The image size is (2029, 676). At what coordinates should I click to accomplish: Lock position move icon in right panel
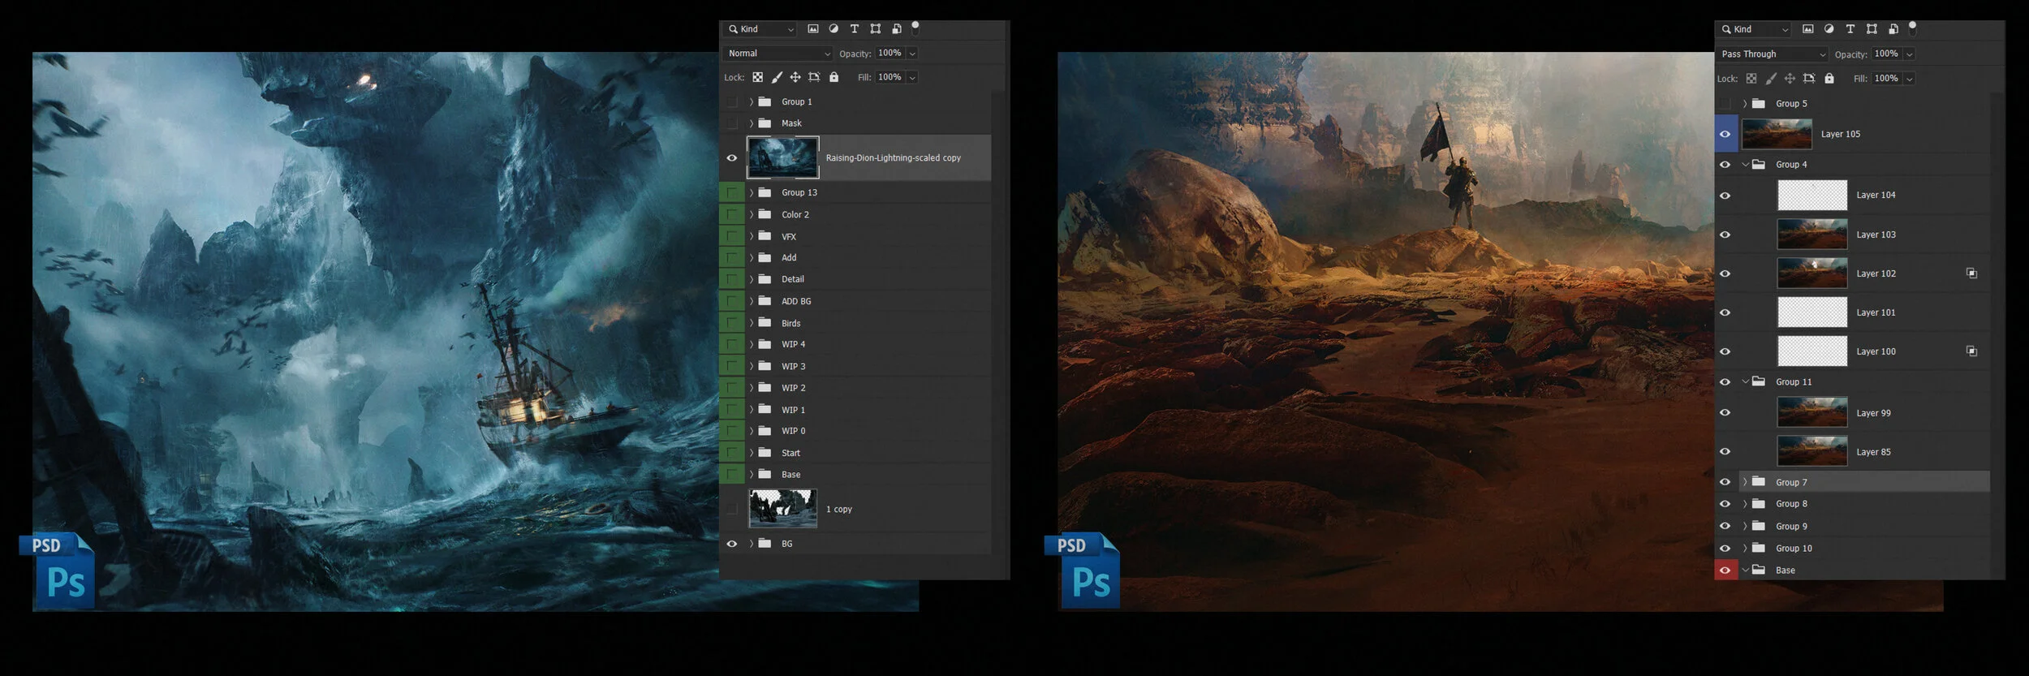pos(1790,79)
